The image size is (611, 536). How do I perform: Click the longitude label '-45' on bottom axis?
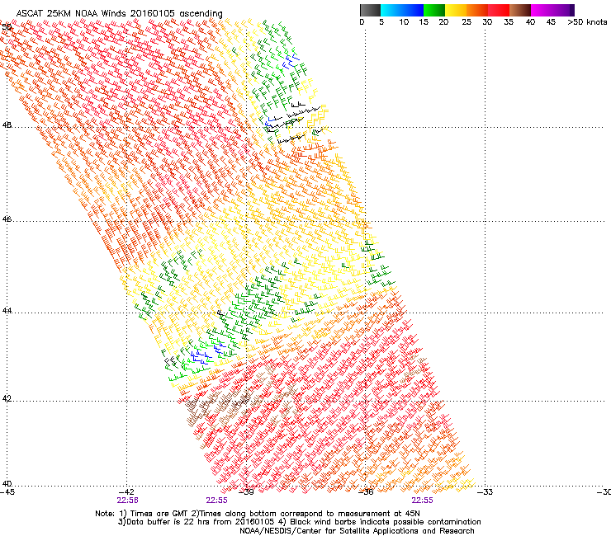7,492
